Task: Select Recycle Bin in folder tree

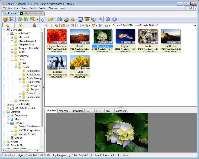Action: point(17,145)
